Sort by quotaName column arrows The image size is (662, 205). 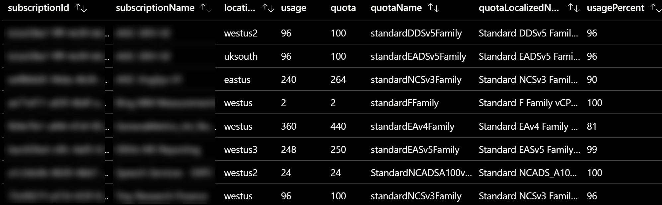(x=433, y=8)
